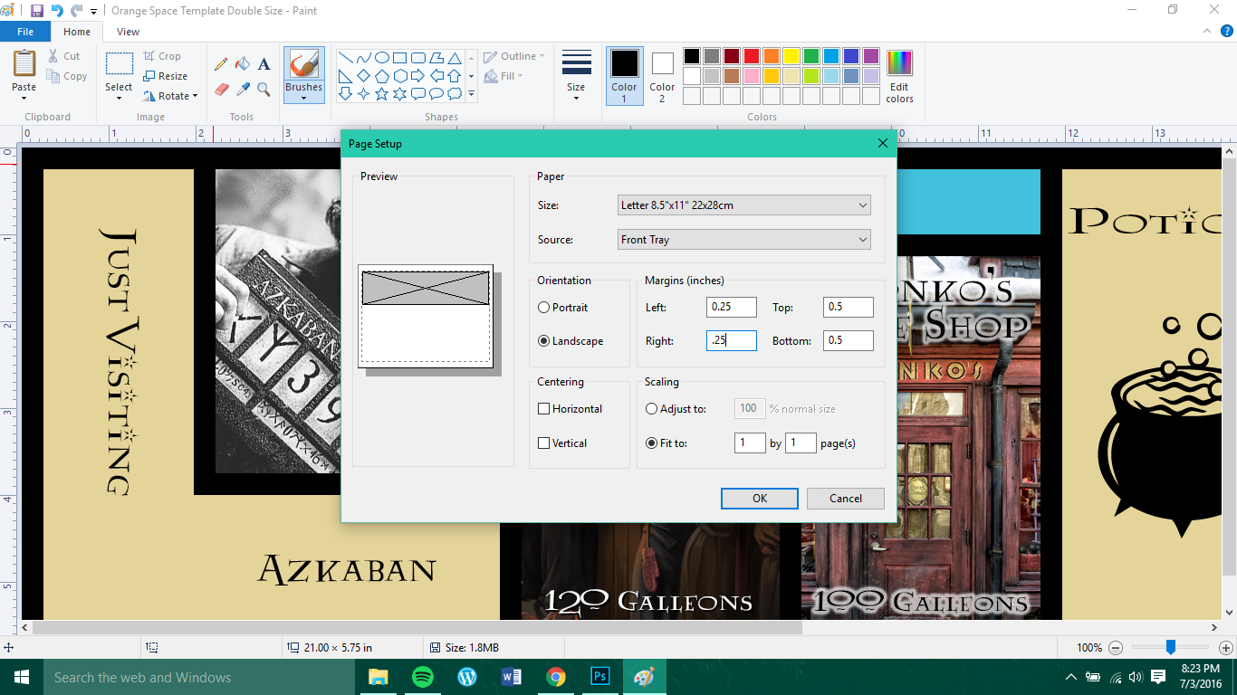Choose the Pentagon shape
This screenshot has width=1237, height=695.
(381, 75)
